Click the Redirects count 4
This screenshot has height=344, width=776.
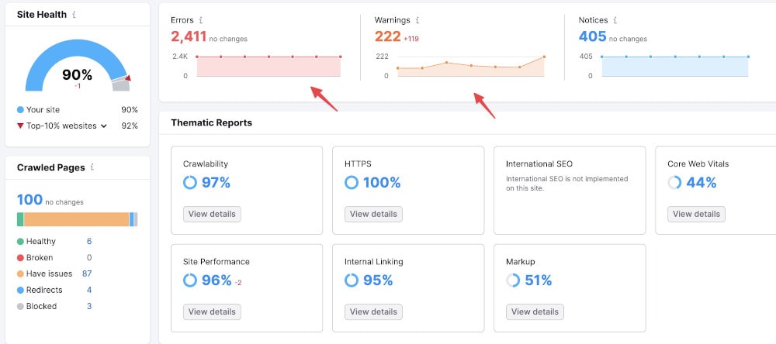pyautogui.click(x=89, y=290)
